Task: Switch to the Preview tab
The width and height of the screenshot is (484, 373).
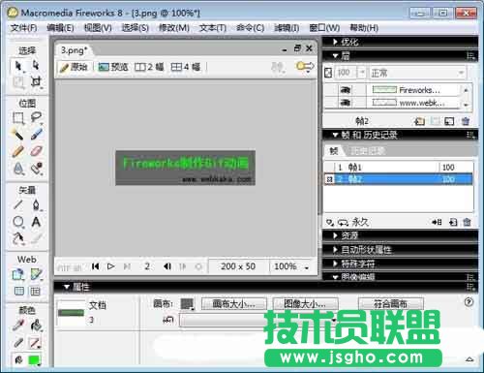Action: click(x=113, y=67)
